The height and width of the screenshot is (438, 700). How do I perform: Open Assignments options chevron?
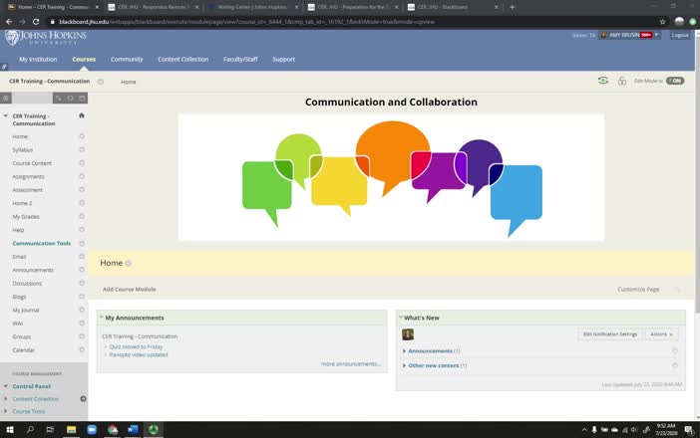click(x=82, y=176)
